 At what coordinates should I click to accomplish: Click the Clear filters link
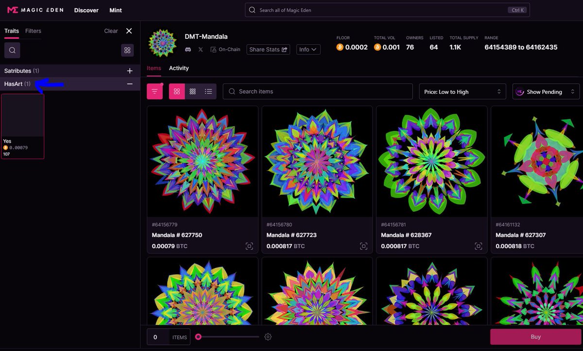tap(111, 31)
